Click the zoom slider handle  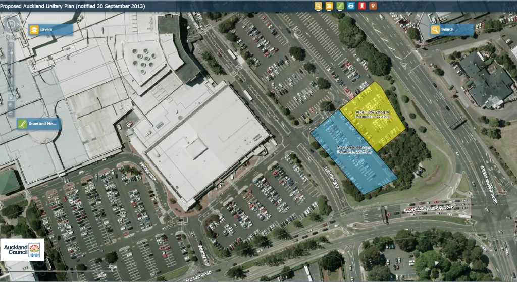[x=12, y=53]
